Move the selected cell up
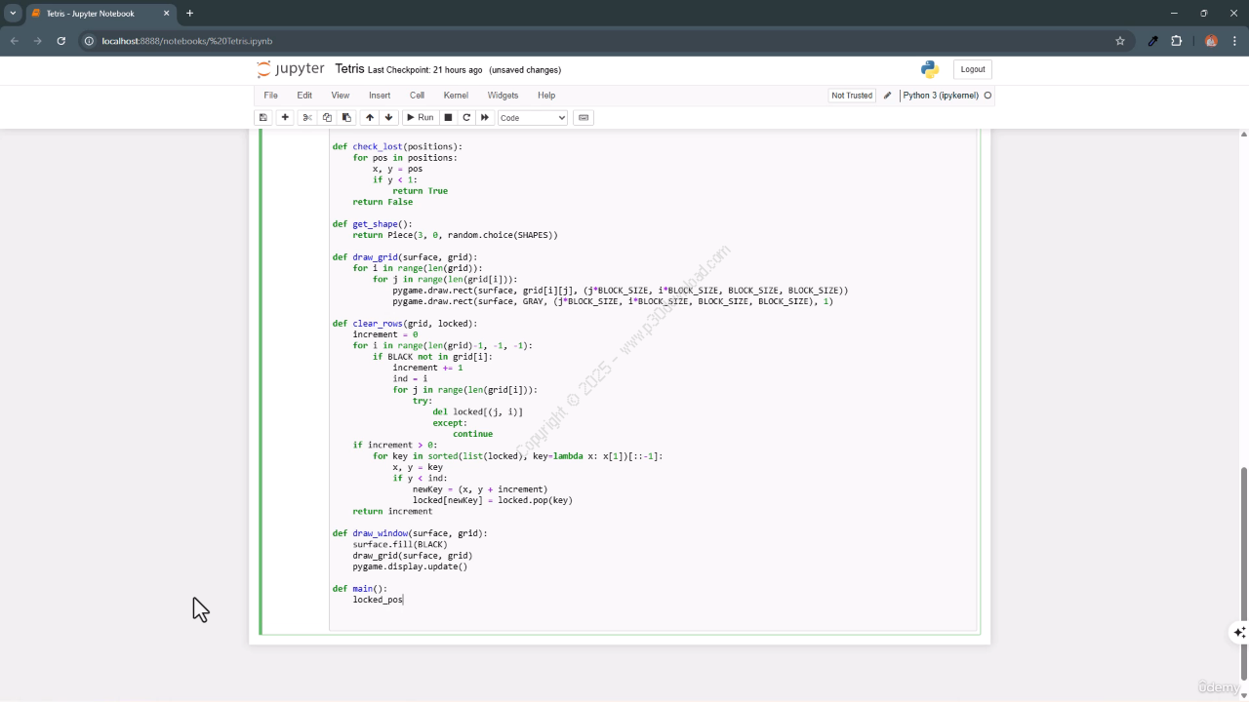1249x702 pixels. (370, 118)
